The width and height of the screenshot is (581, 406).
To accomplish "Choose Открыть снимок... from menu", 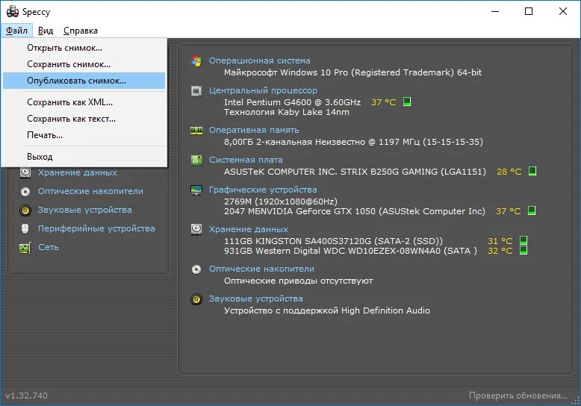I will pyautogui.click(x=84, y=48).
